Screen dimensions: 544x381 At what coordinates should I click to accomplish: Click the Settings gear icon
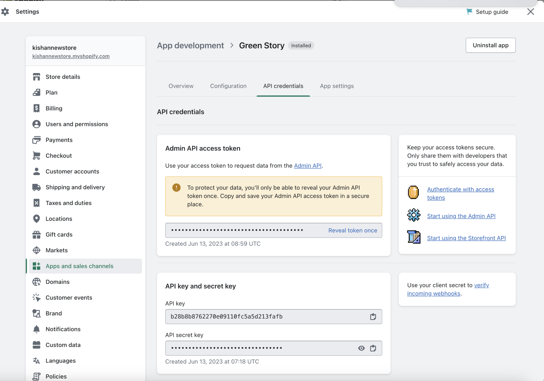pyautogui.click(x=5, y=12)
